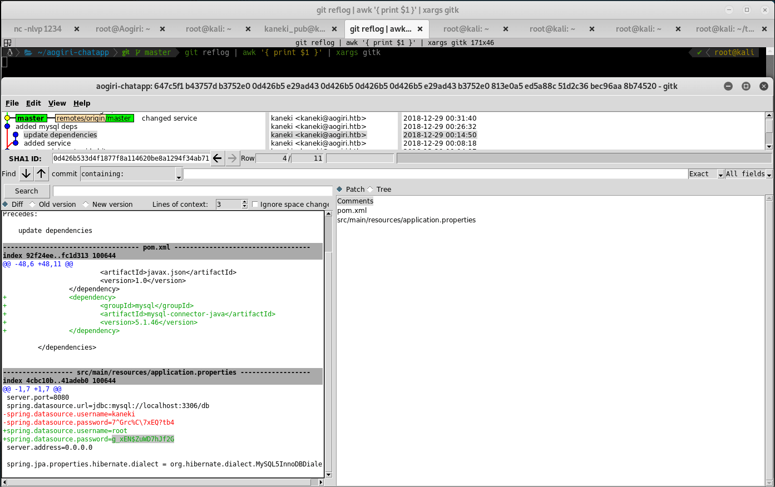
Task: Close the 'root@Aogiri: ~' terminal tab
Action: click(162, 29)
